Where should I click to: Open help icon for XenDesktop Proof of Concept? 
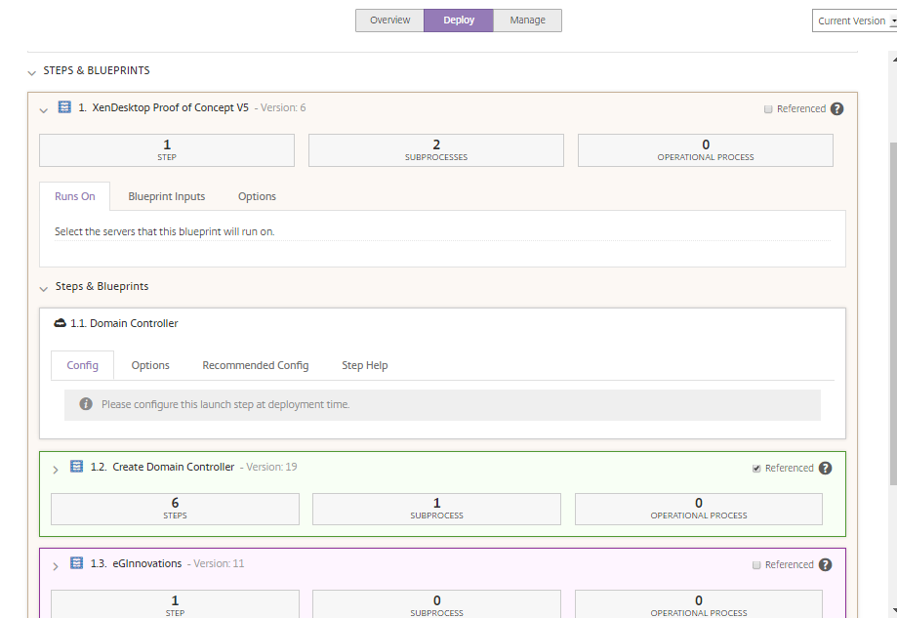[x=836, y=109]
